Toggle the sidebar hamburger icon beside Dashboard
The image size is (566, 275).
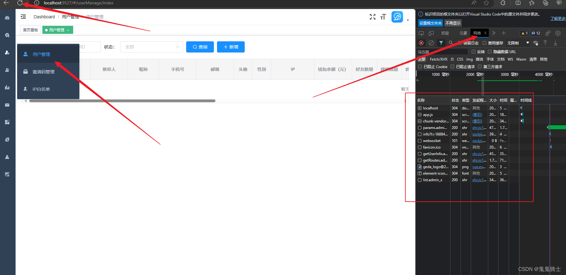(23, 17)
